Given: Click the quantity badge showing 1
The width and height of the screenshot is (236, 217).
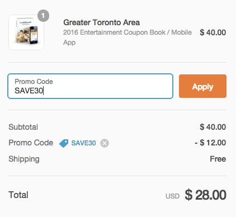Looking at the screenshot, I should coord(43,16).
